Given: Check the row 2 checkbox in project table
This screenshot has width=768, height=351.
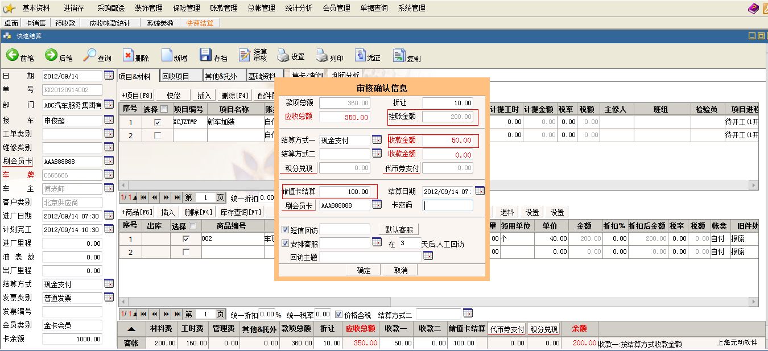Looking at the screenshot, I should point(158,135).
